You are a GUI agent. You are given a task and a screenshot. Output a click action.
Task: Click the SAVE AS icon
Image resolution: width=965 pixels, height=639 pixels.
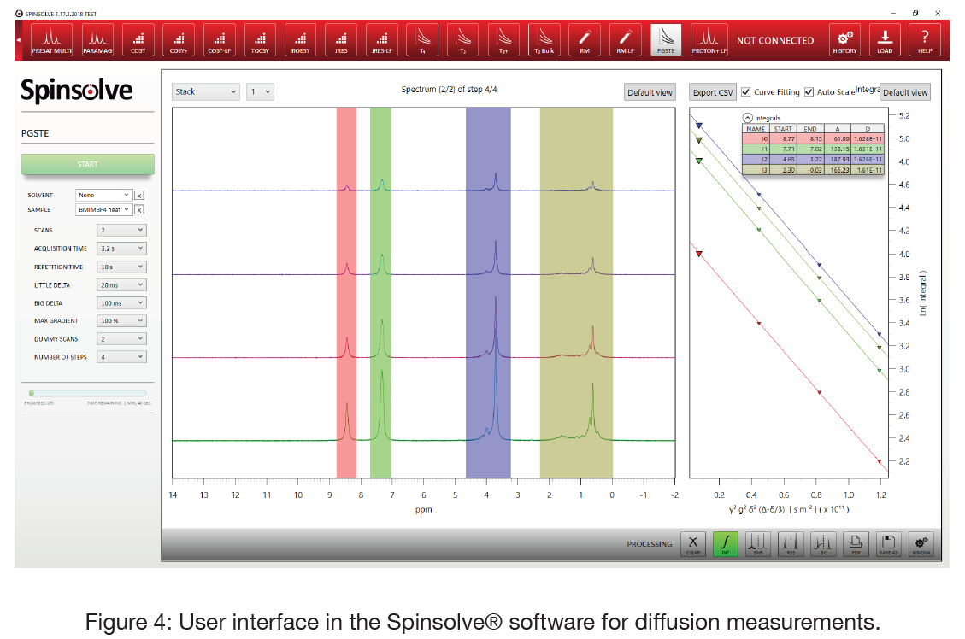888,543
